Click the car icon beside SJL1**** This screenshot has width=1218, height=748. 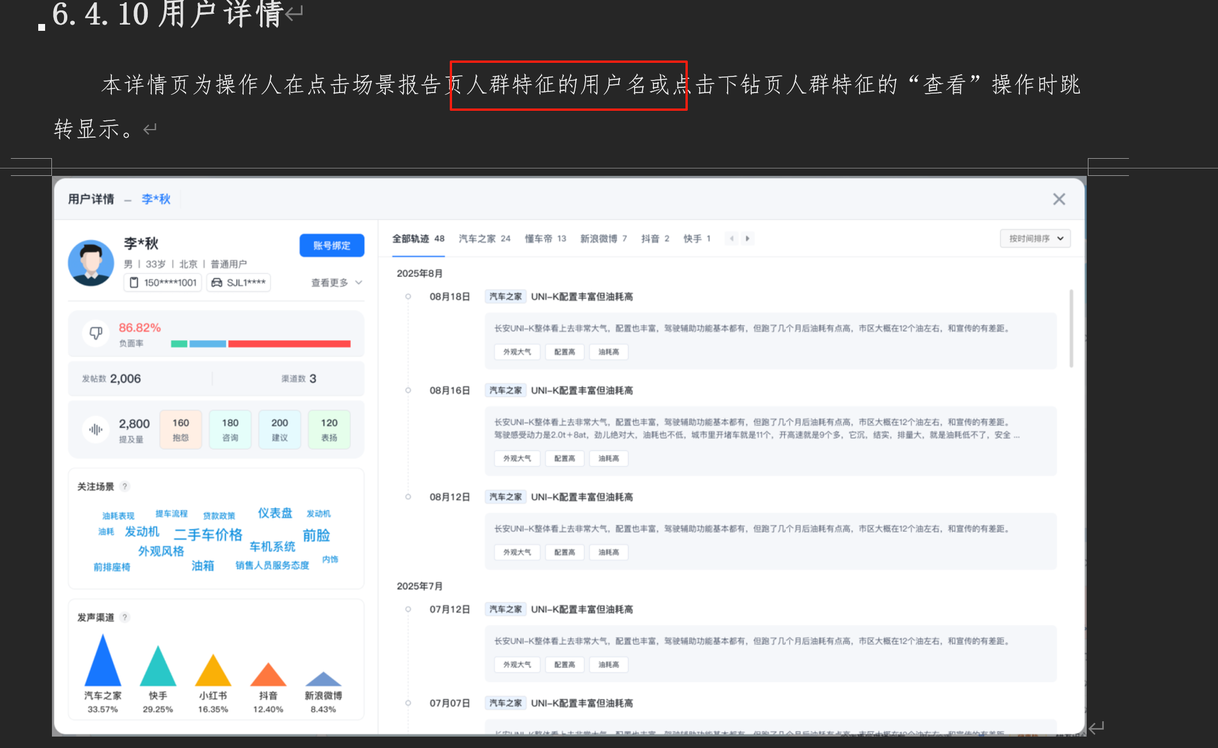217,283
